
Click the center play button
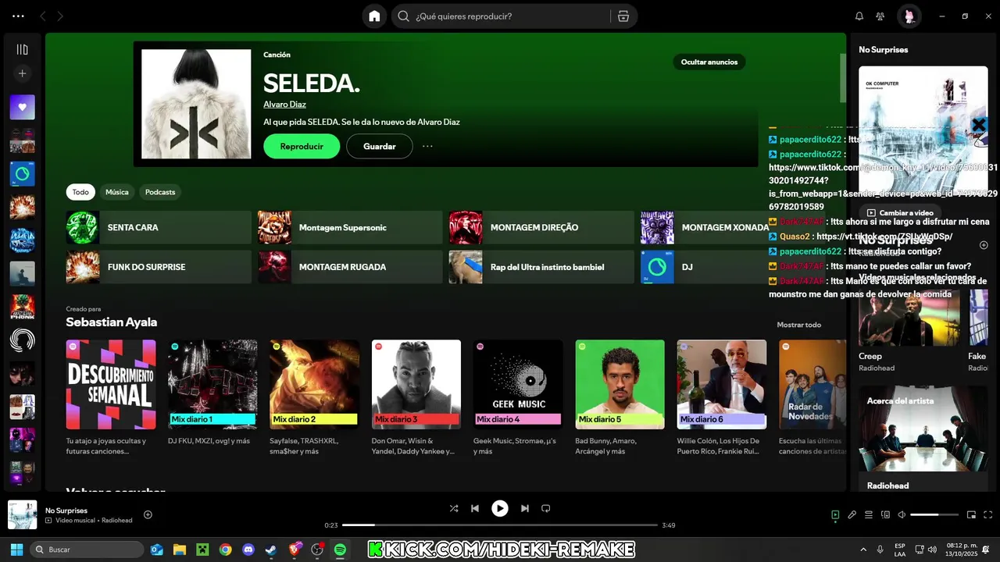[x=500, y=508]
